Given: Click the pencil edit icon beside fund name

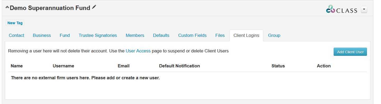Looking at the screenshot, I should click(x=94, y=7).
